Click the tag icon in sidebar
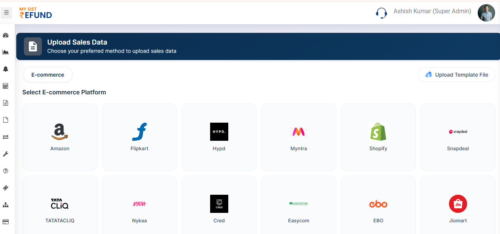The image size is (500, 234). [x=6, y=188]
